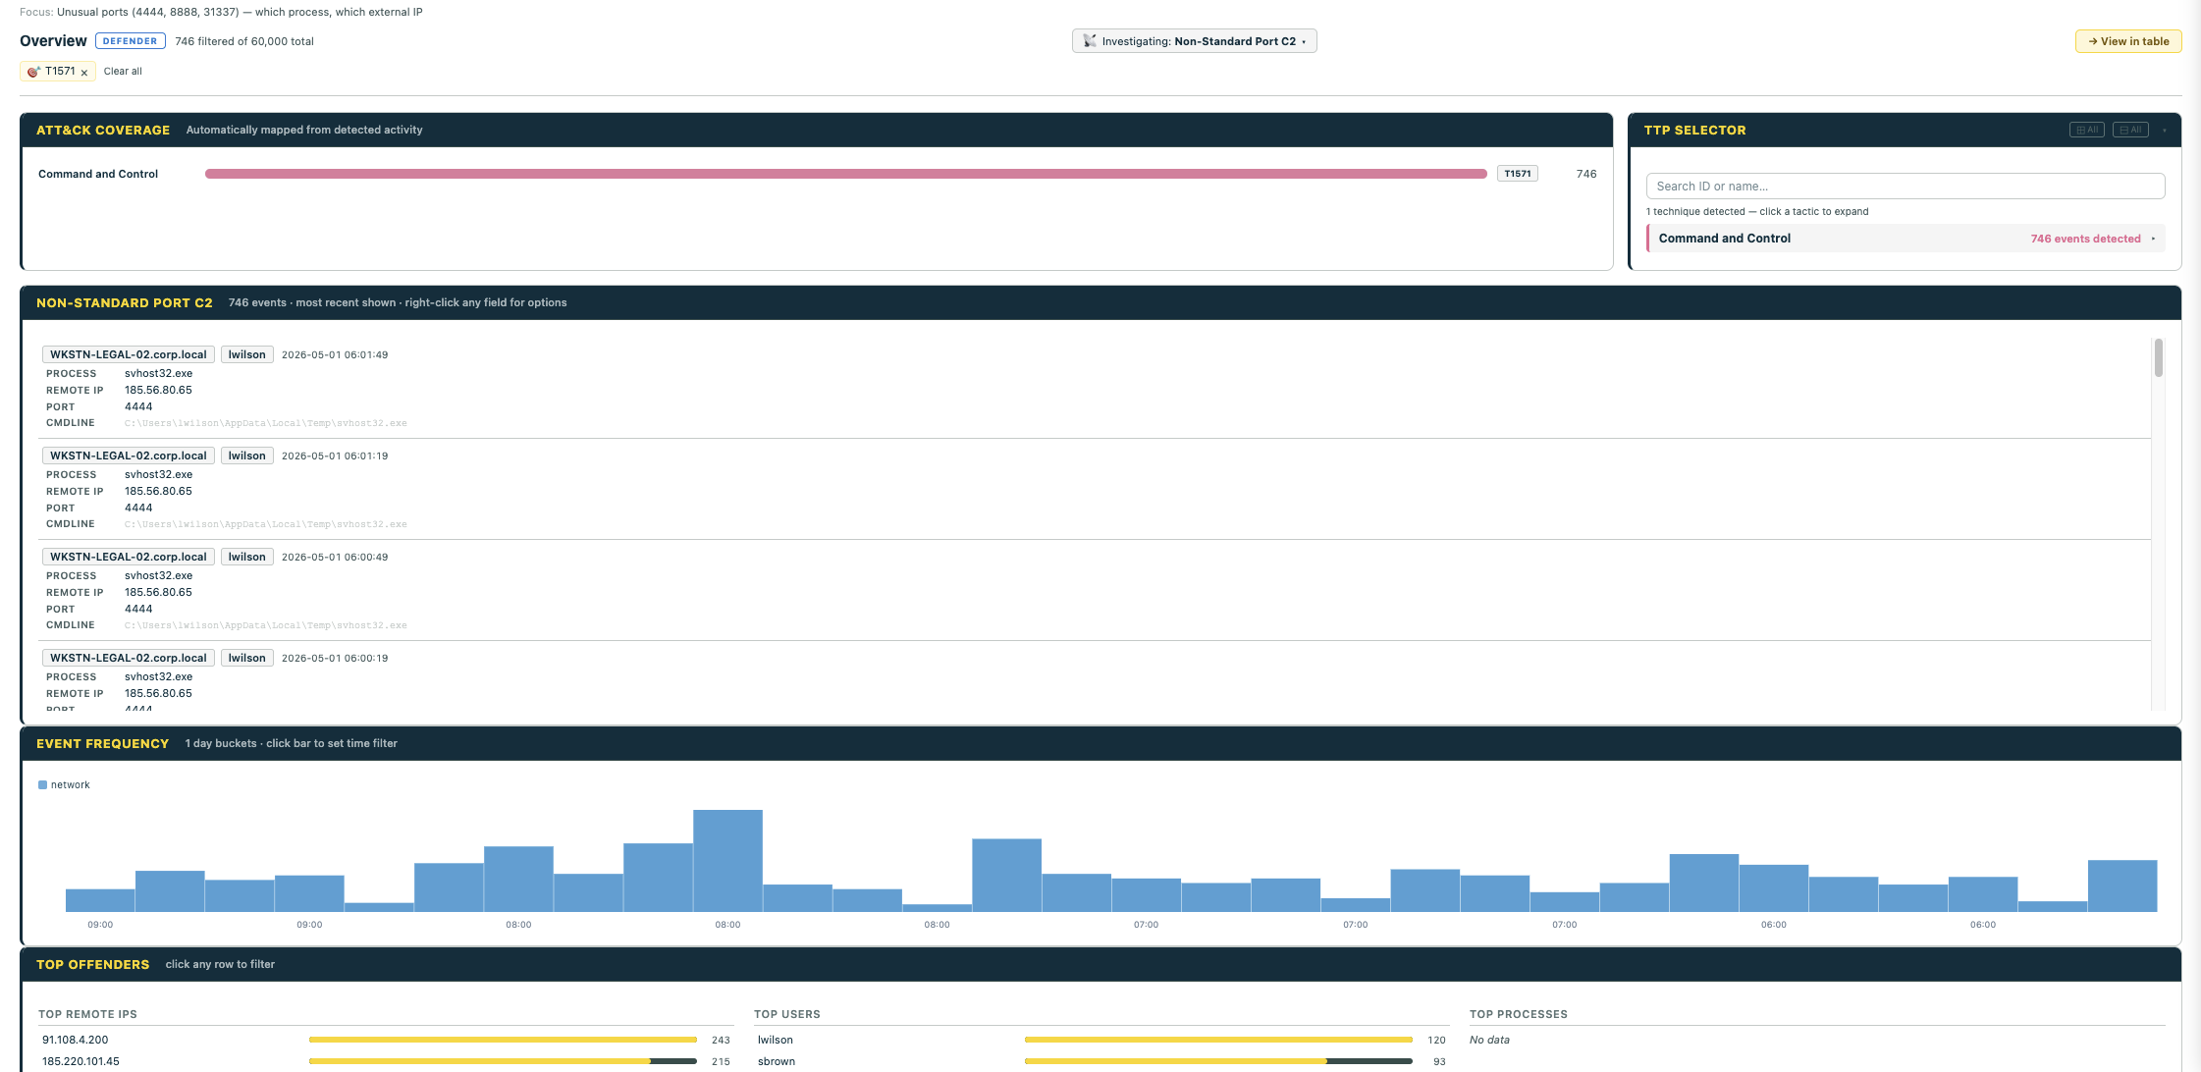Click the ATT&CK COVERAGE panel header
This screenshot has width=2201, height=1072.
[817, 130]
